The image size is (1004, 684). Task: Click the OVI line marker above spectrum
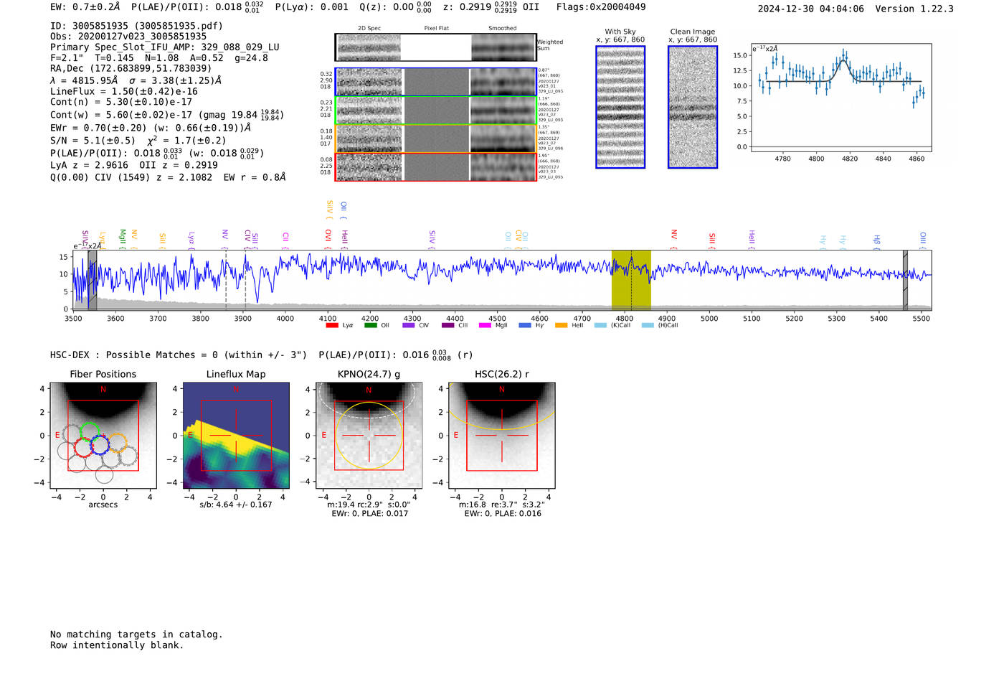[328, 235]
